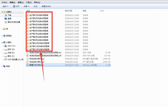Image resolution: width=168 pixels, height=107 pixels.
Task: Select the 新建文本文档.bat file icon
Action: 27,65
